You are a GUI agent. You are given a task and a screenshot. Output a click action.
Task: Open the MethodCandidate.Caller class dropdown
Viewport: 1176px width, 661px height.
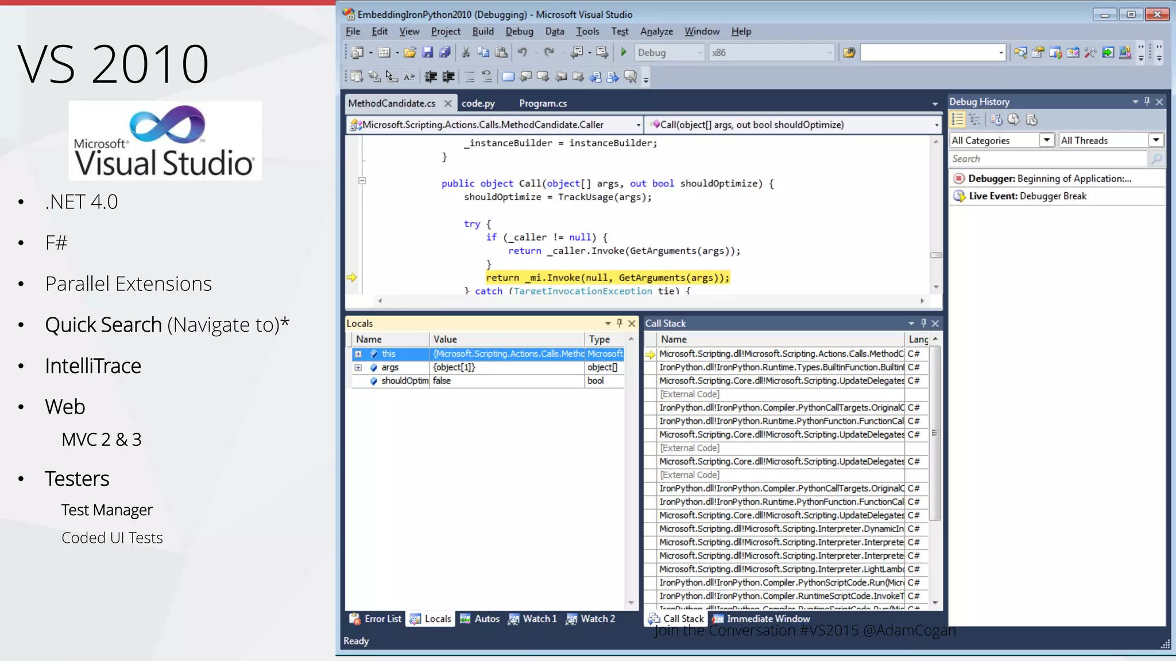(638, 125)
